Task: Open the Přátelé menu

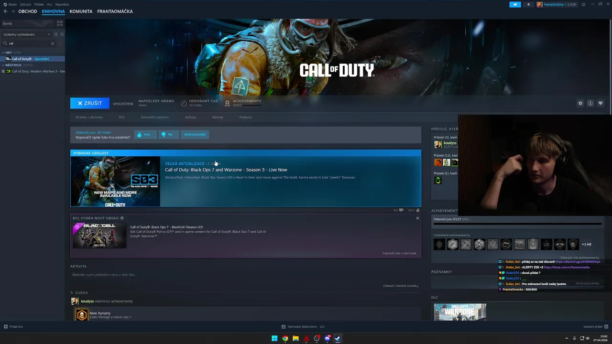Action: coord(39,4)
